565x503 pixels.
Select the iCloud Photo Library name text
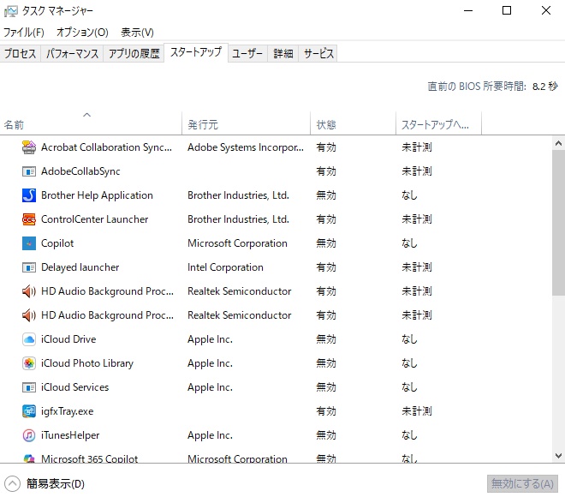point(87,363)
